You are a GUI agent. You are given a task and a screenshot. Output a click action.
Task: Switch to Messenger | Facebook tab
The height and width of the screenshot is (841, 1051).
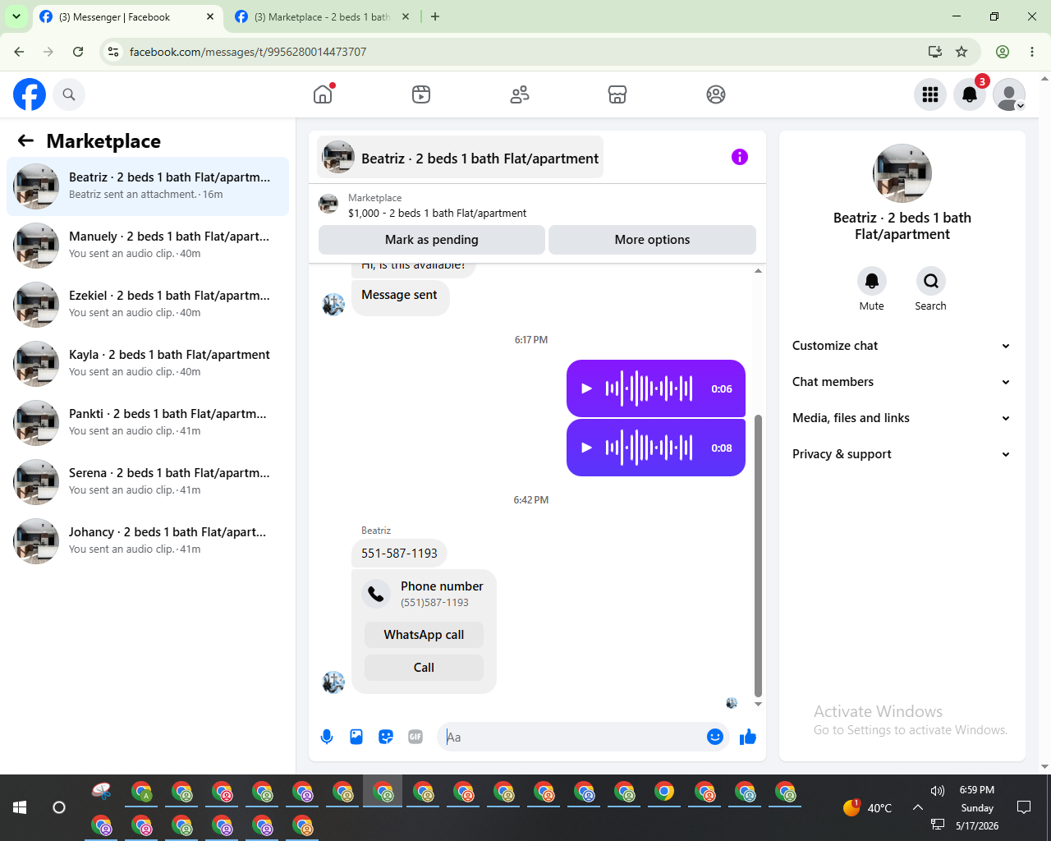click(127, 16)
